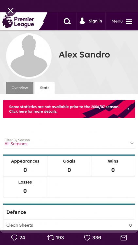Close the image viewer with X icon

point(11,11)
